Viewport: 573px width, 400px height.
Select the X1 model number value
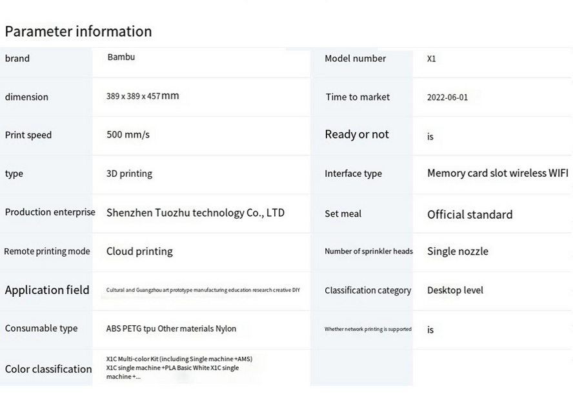pos(432,59)
